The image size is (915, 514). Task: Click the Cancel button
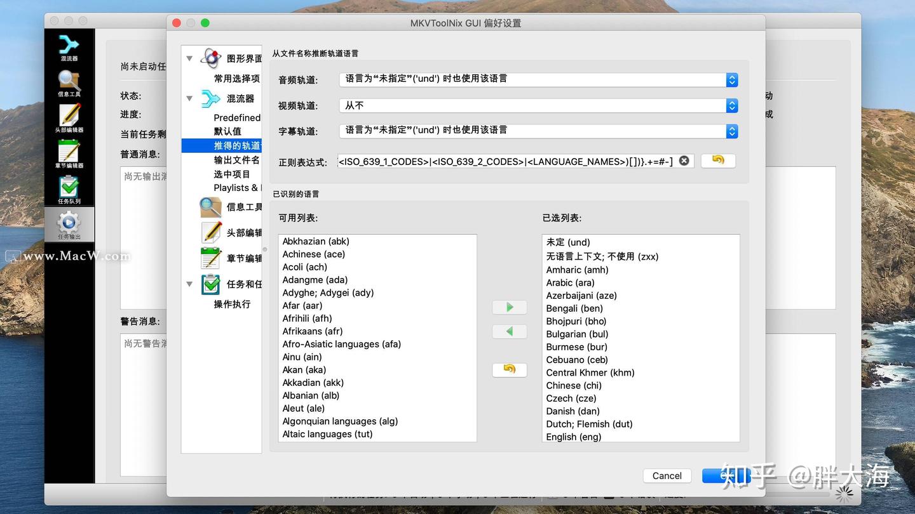[x=667, y=476]
